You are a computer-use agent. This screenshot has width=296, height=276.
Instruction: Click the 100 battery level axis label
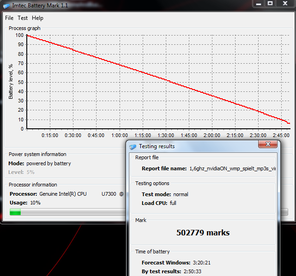[x=19, y=35]
